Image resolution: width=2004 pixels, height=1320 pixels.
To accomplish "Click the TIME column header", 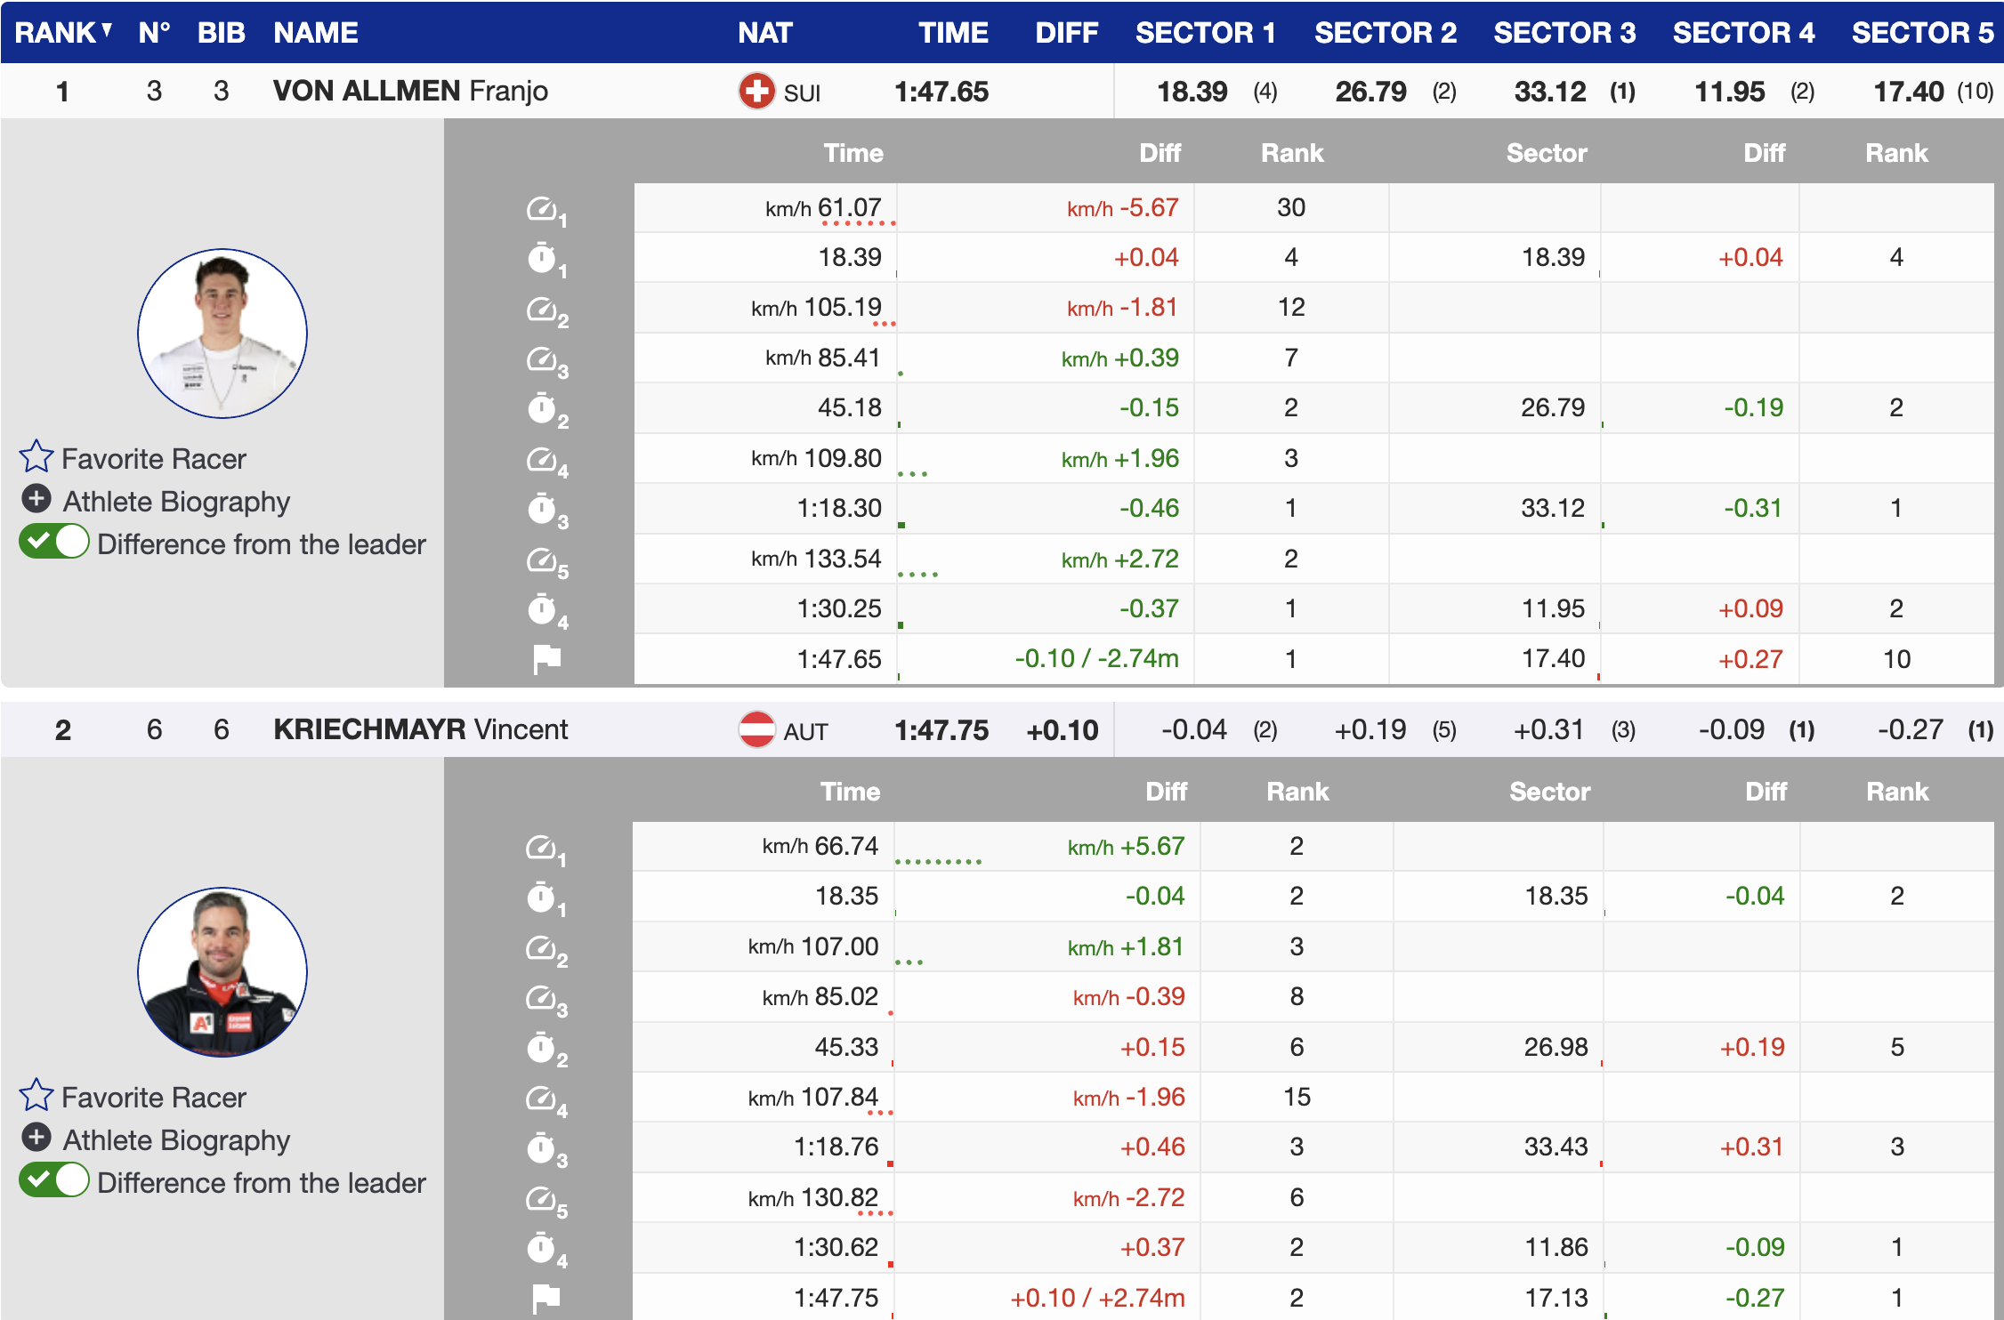I will tap(952, 33).
